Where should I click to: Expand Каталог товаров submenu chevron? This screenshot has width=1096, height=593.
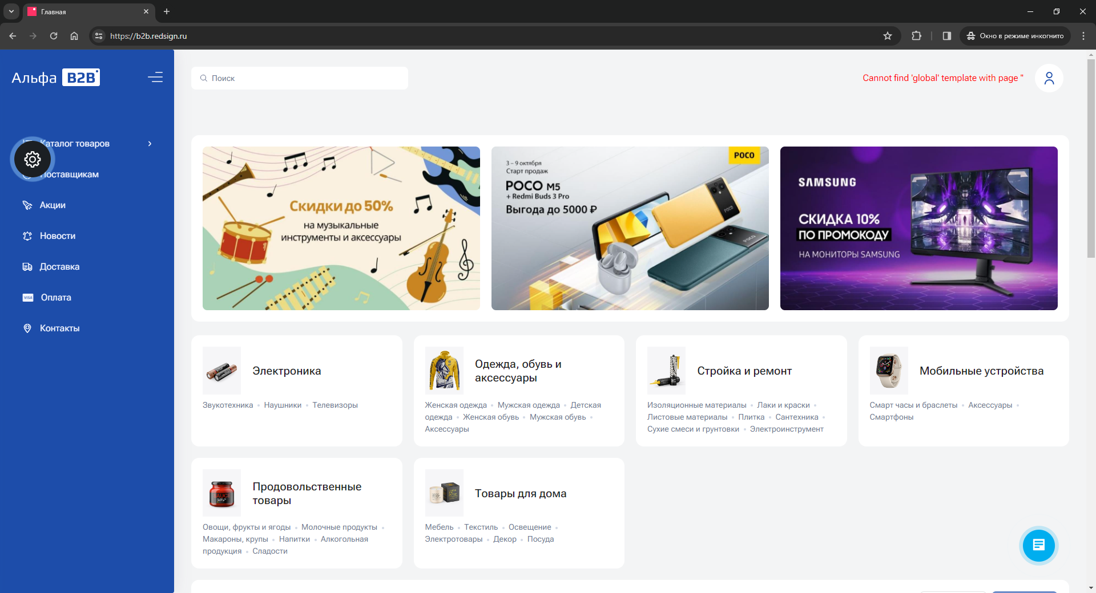click(x=150, y=144)
